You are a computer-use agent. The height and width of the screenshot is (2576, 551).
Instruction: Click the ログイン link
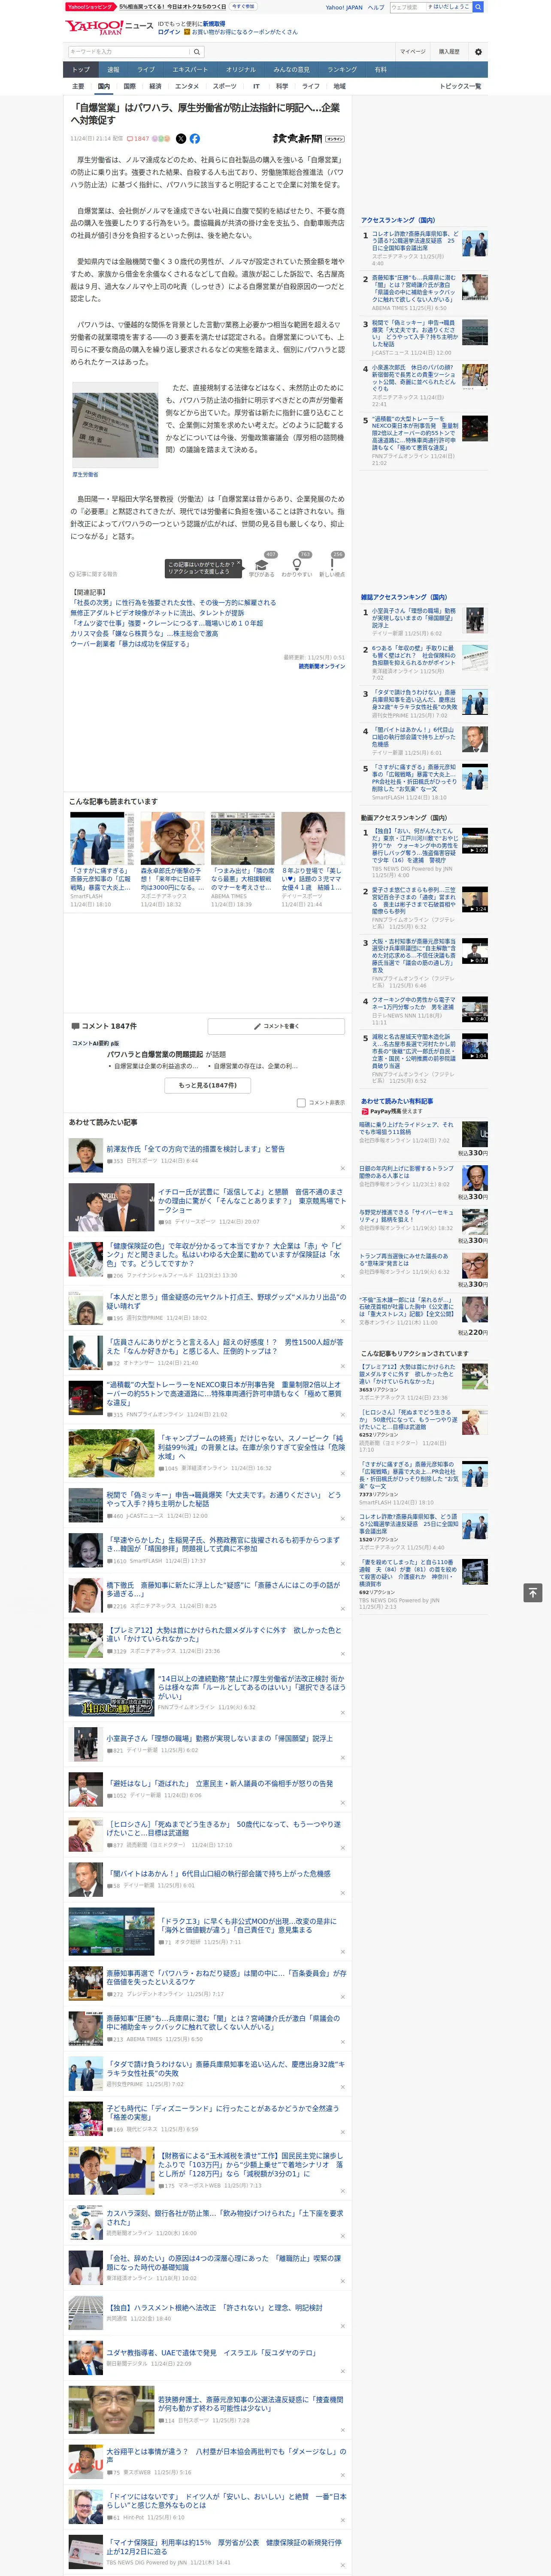click(169, 32)
